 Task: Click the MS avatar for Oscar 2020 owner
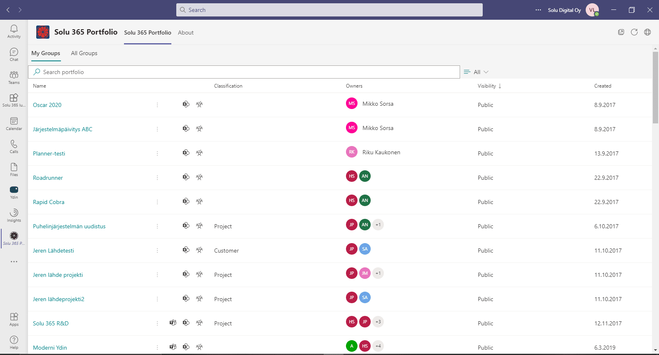352,103
